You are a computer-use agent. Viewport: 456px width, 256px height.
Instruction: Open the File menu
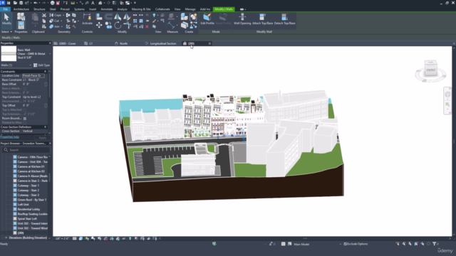coord(5,9)
